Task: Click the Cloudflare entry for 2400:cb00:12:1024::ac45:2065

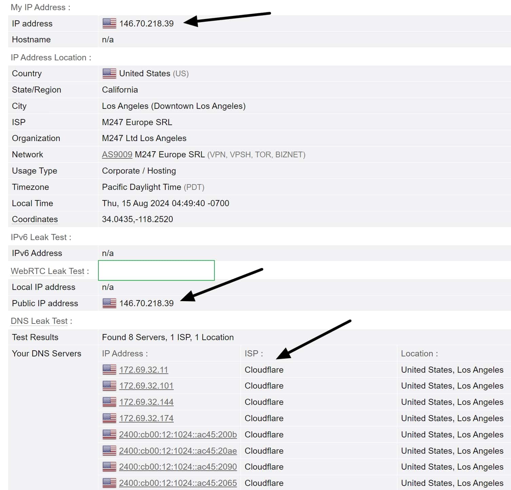Action: [264, 483]
